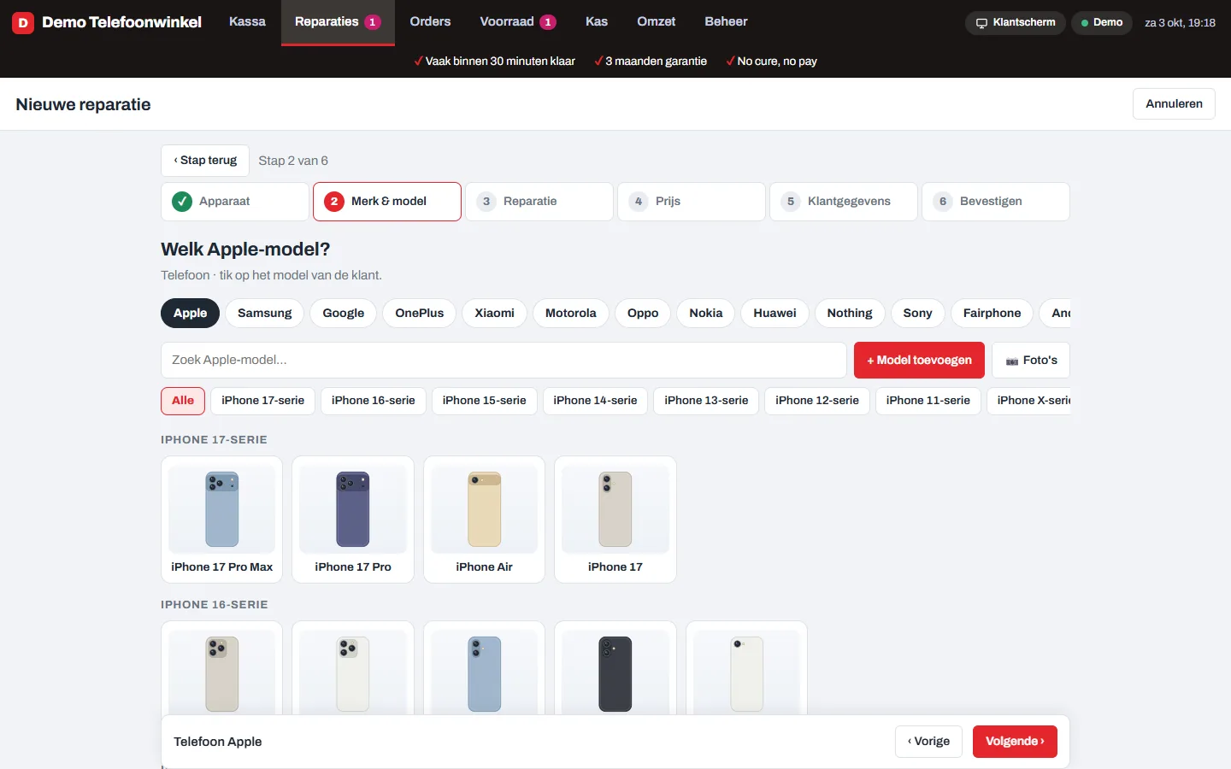
Task: Choose the iPhone 17 model card
Action: pyautogui.click(x=615, y=520)
